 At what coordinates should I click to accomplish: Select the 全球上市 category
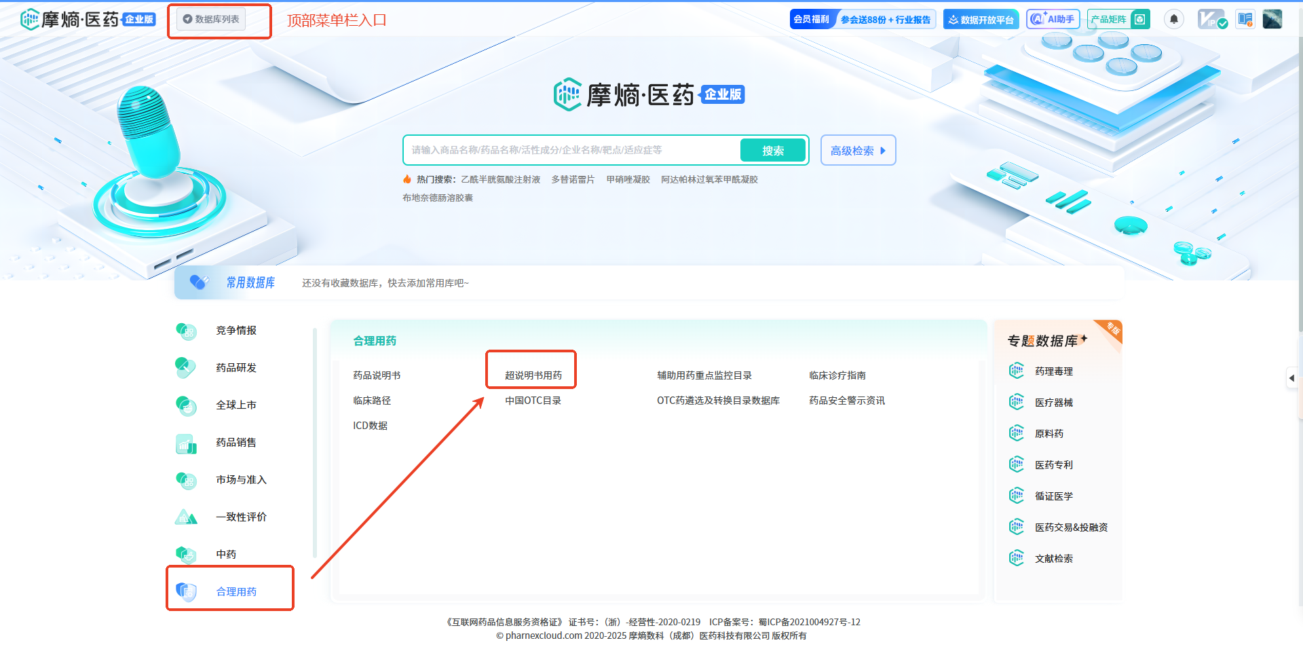click(236, 405)
